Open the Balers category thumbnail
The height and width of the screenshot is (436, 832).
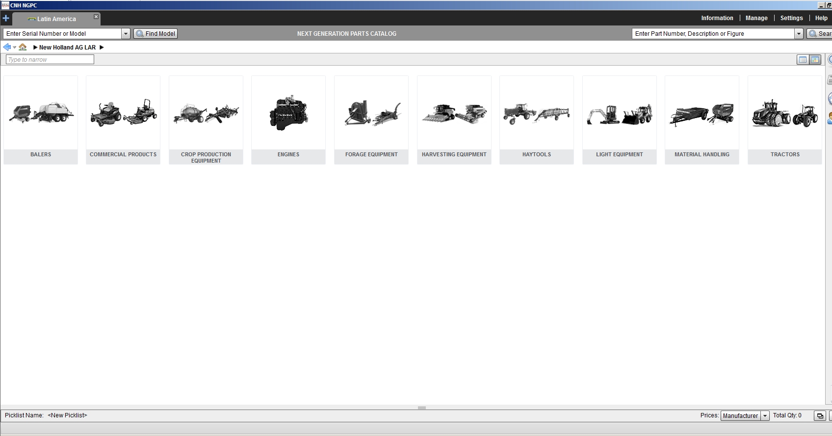[x=41, y=113]
